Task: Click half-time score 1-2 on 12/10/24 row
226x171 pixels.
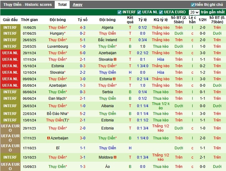Action: pyautogui.click(x=202, y=72)
